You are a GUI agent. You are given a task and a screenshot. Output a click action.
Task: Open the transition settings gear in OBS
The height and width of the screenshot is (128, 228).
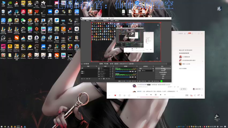pos(153,69)
